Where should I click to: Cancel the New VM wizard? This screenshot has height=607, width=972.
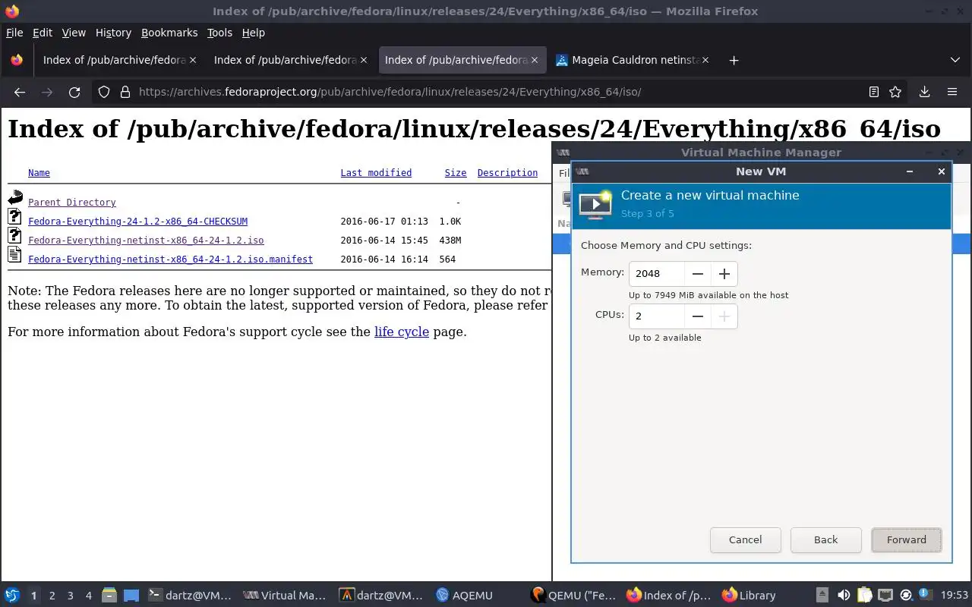coord(745,539)
